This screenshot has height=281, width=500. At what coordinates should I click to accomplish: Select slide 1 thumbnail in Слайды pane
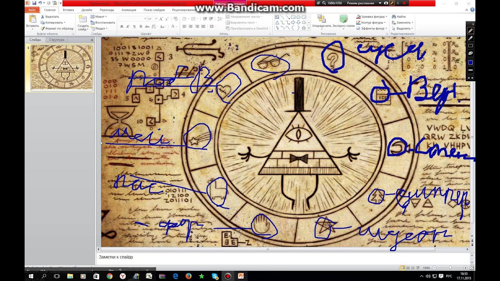click(62, 68)
